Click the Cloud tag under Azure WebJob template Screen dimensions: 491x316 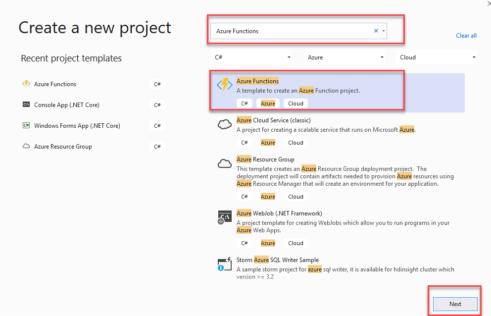tap(295, 243)
